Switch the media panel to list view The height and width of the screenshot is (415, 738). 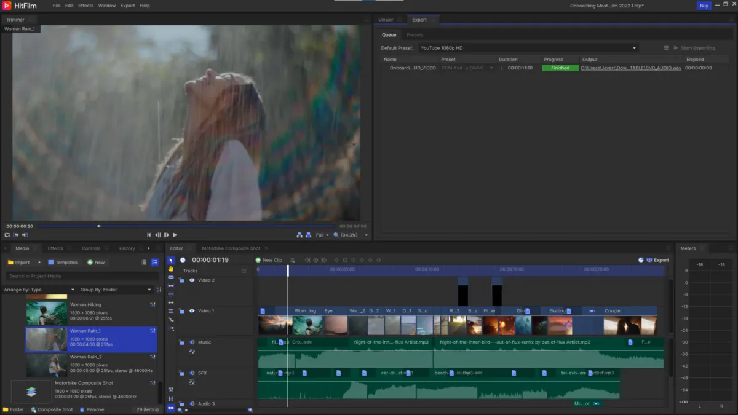tap(154, 263)
